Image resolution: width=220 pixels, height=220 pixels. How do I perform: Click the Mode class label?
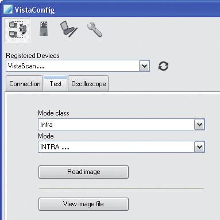pos(53,113)
